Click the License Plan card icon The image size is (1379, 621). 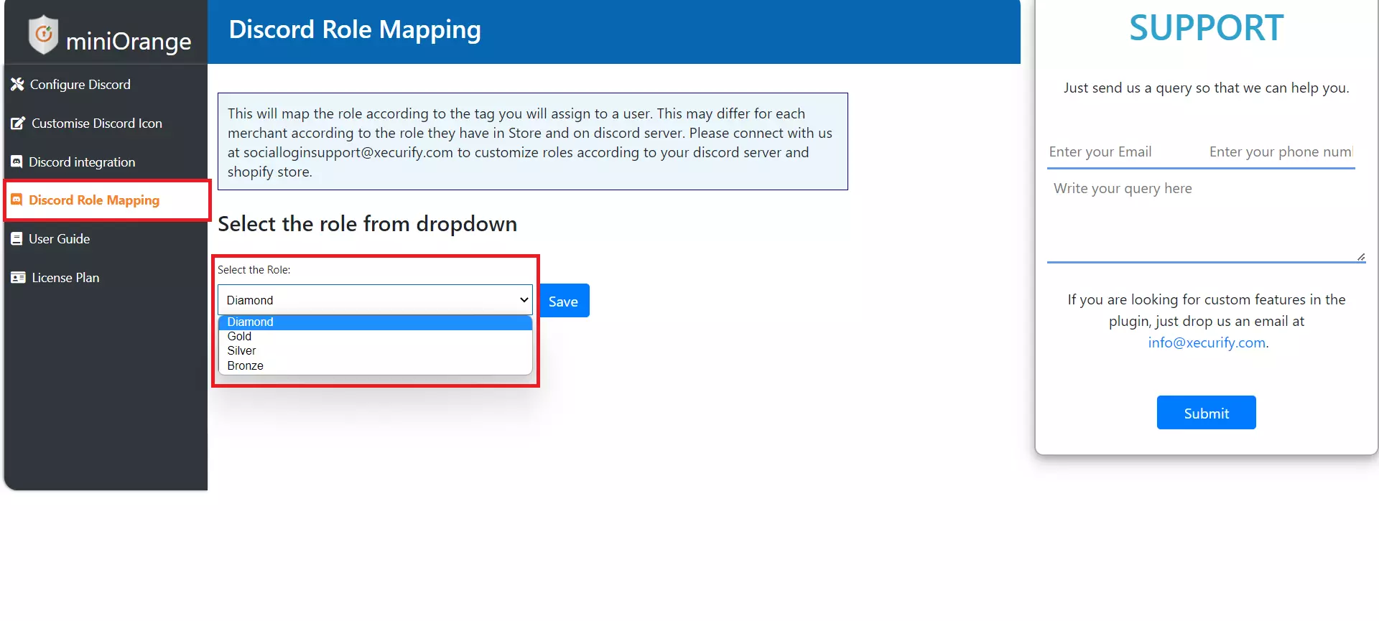tap(18, 277)
